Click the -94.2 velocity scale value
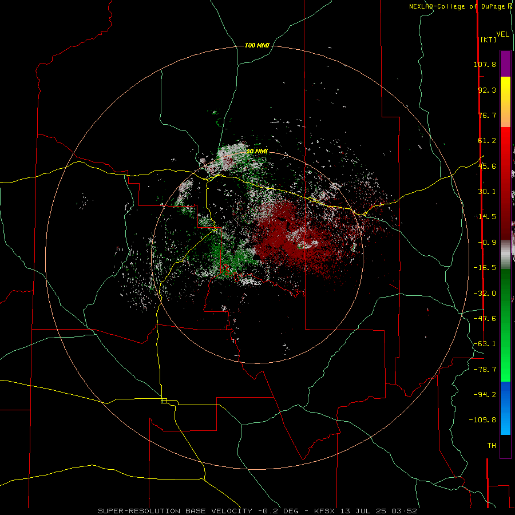The height and width of the screenshot is (515, 515). [x=485, y=394]
